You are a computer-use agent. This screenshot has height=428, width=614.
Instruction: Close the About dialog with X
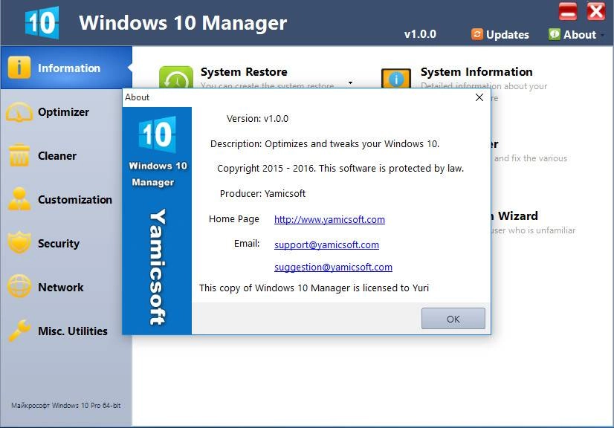click(479, 97)
